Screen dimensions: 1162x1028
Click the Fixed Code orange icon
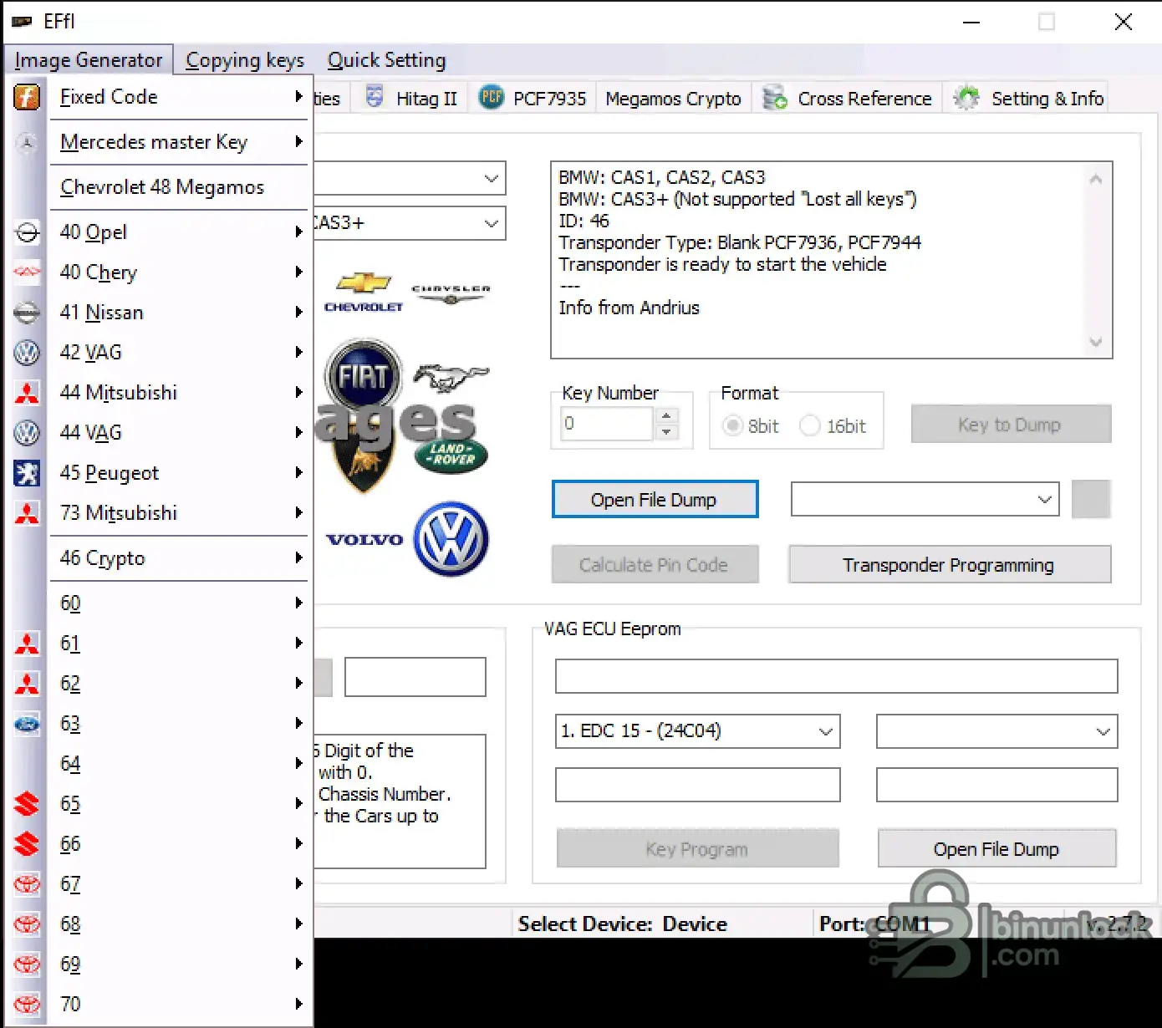(x=27, y=97)
